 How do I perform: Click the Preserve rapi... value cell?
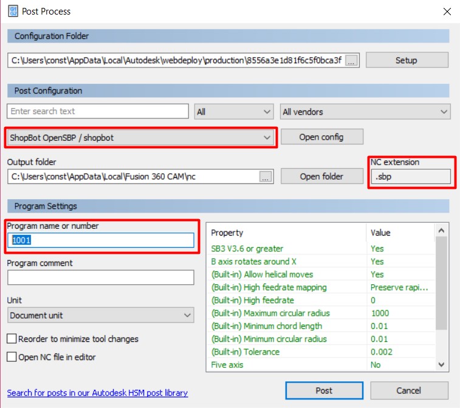click(400, 287)
